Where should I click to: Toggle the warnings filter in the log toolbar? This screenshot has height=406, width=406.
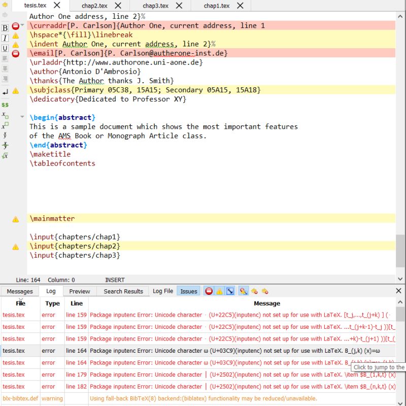220,291
